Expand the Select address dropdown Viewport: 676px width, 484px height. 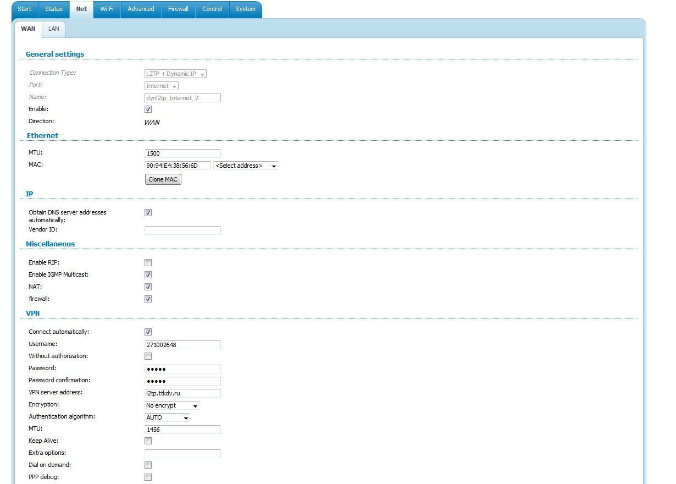245,166
